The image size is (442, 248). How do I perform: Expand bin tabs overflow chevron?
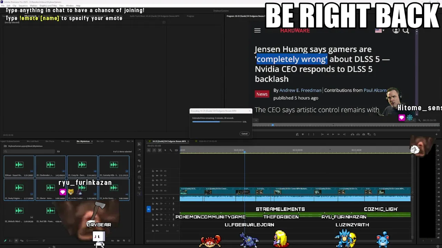point(132,141)
